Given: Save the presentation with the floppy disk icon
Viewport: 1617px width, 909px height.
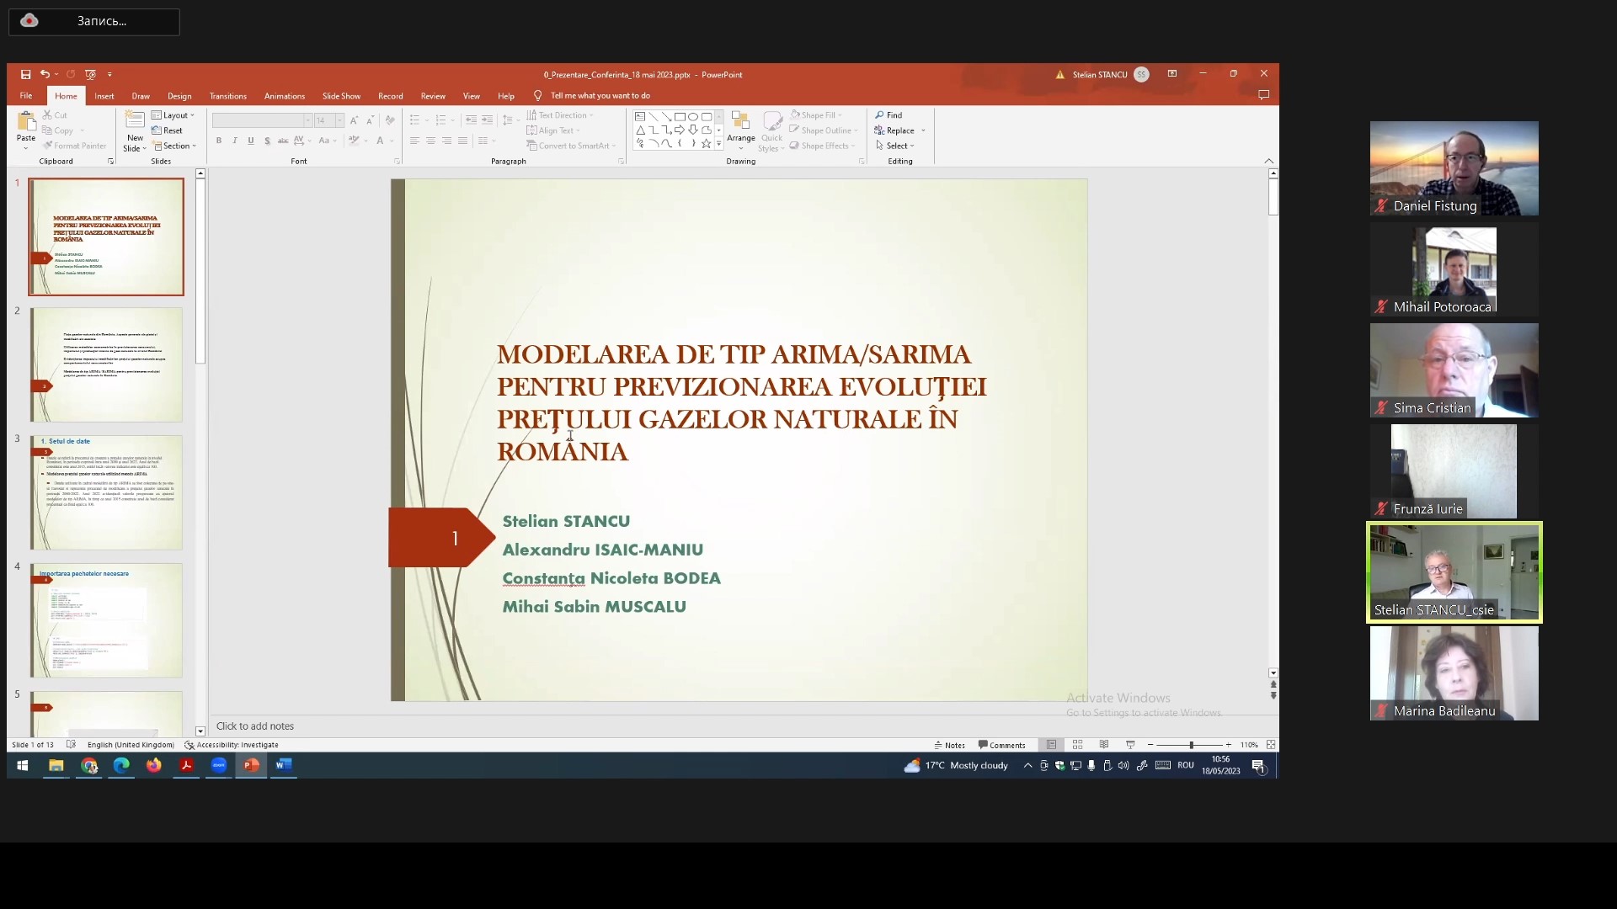Looking at the screenshot, I should tap(26, 74).
